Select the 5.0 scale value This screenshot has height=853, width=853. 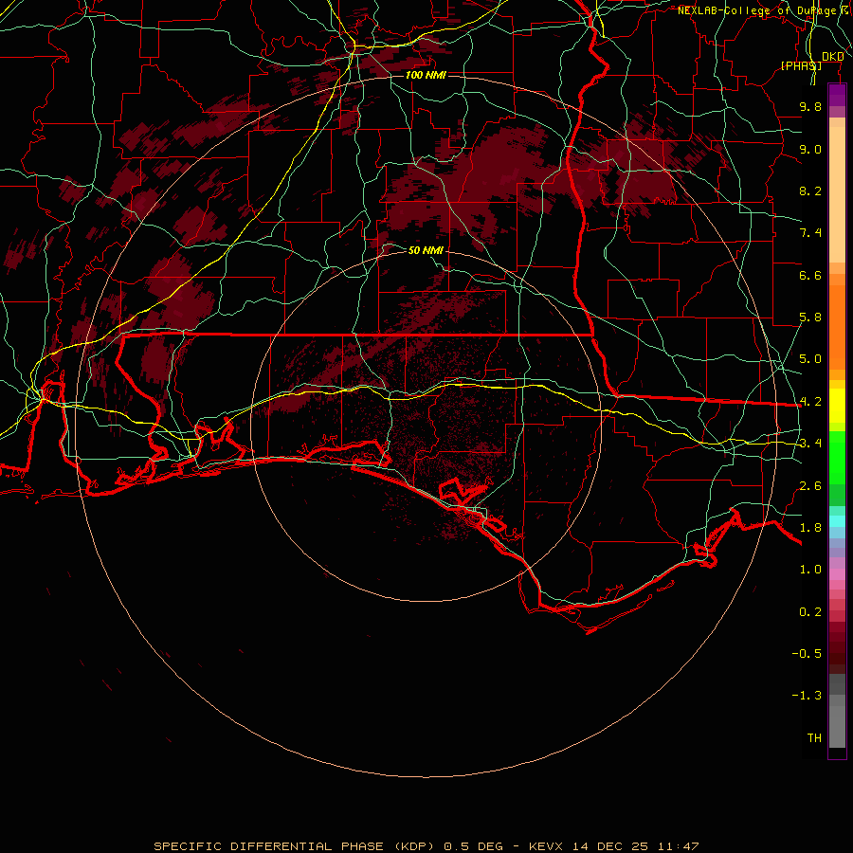click(810, 359)
